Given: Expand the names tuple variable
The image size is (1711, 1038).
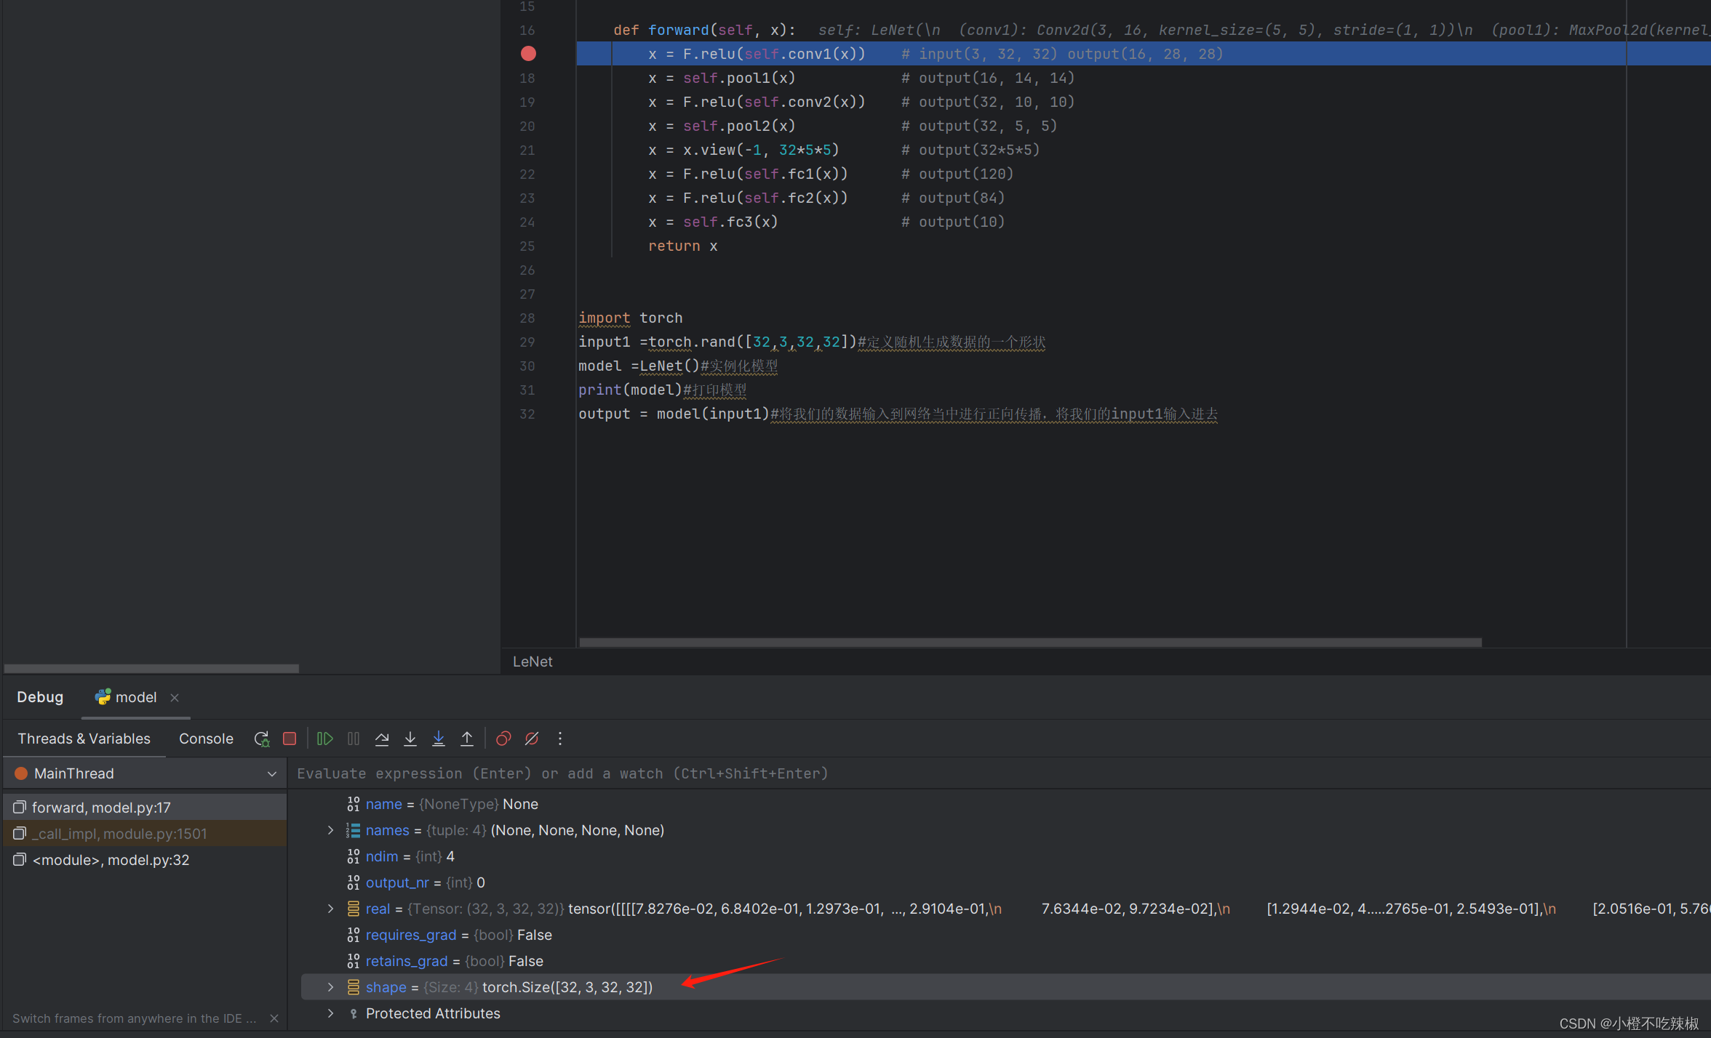Looking at the screenshot, I should point(331,830).
